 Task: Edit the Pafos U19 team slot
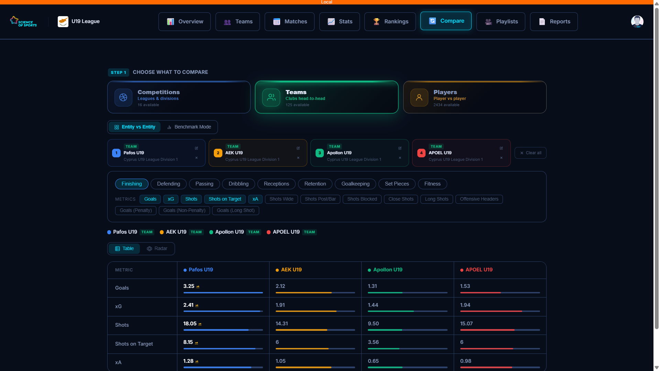tap(196, 148)
